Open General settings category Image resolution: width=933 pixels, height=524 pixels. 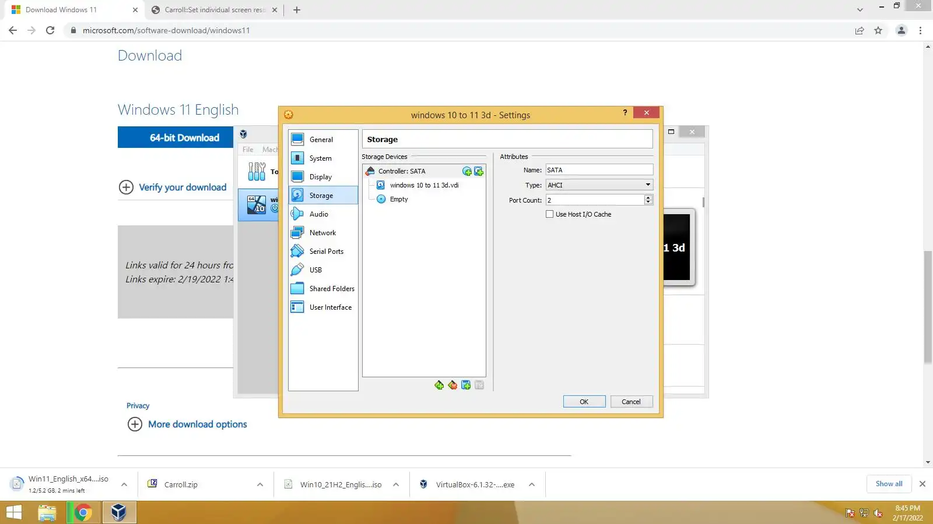tap(323, 140)
